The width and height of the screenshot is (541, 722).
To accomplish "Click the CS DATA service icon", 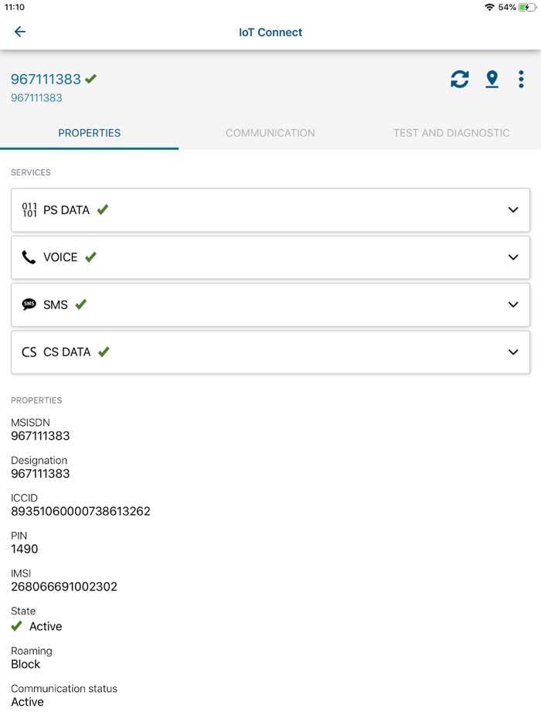I will click(x=29, y=352).
